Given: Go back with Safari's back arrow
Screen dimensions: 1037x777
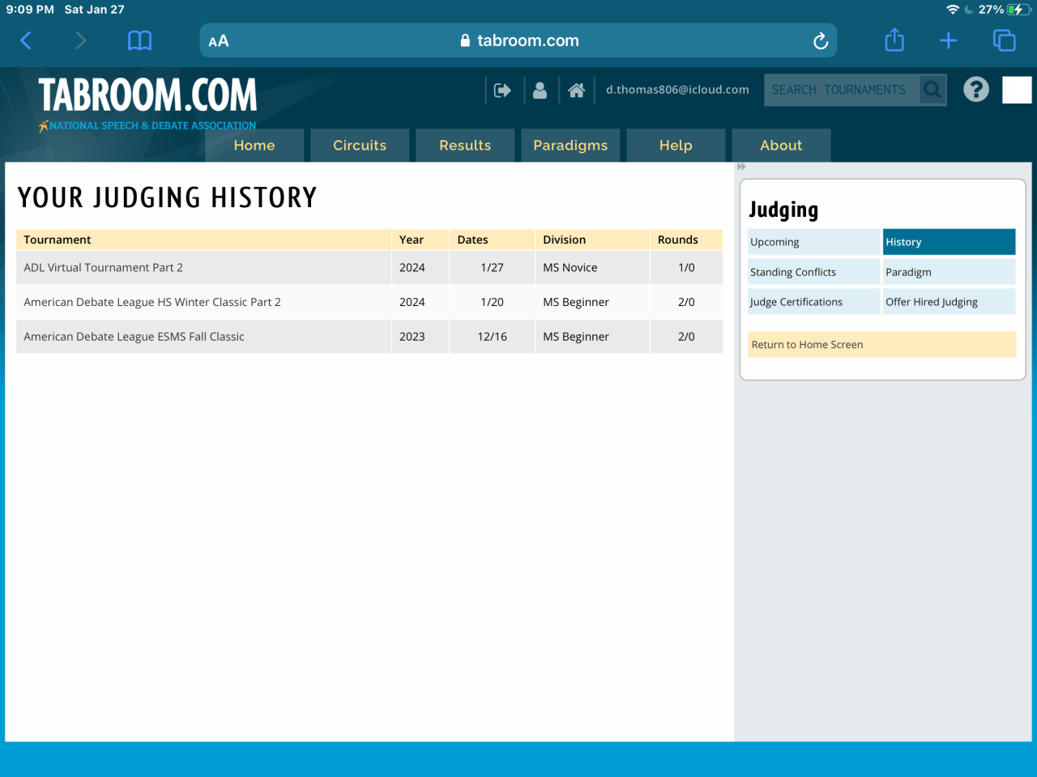Looking at the screenshot, I should coord(26,40).
